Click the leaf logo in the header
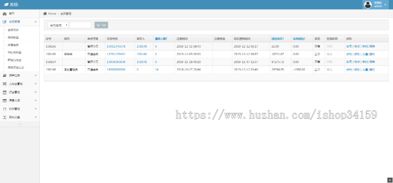This screenshot has height=183, width=393. tap(6, 4)
